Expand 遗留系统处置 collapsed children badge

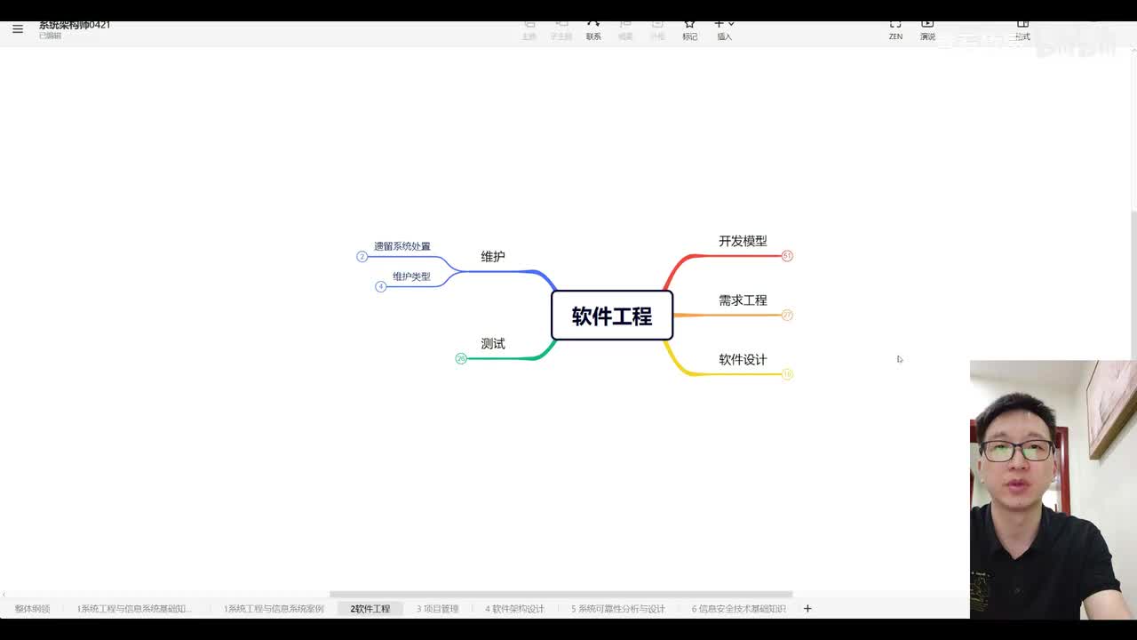[362, 256]
